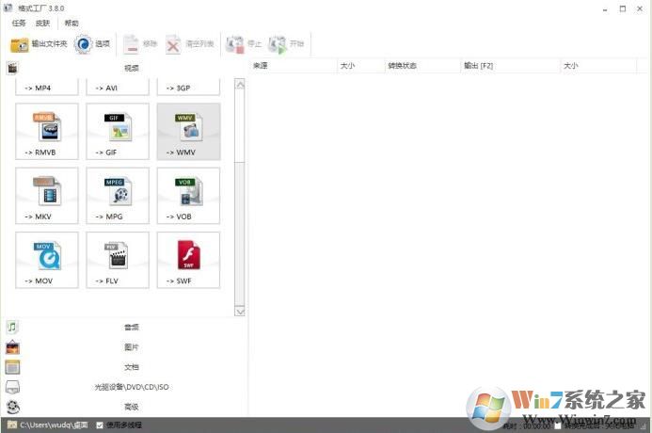Select the MOV conversion format icon

pos(47,260)
